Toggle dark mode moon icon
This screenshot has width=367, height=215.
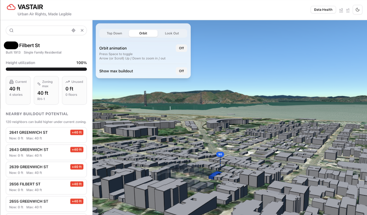[357, 10]
